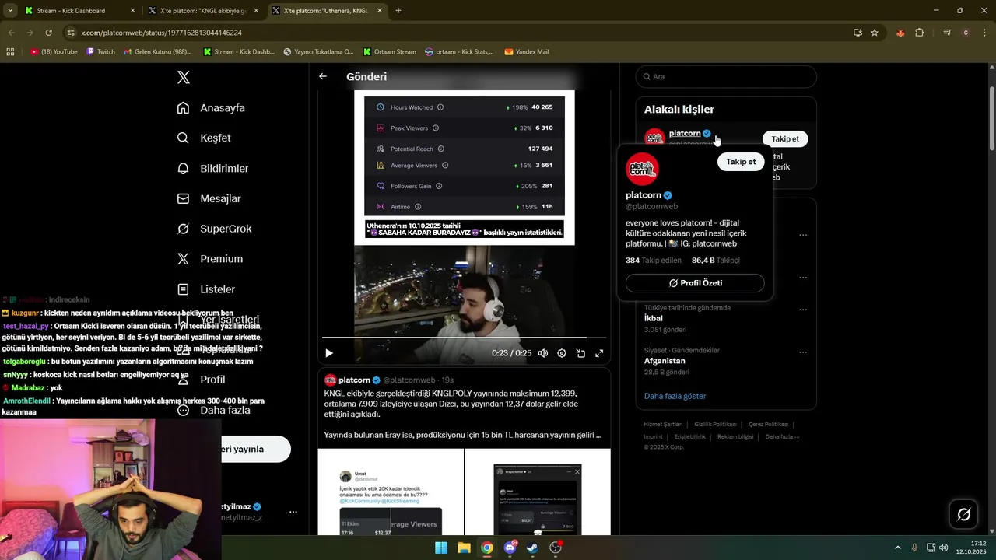Click the Ara search field

726,77
